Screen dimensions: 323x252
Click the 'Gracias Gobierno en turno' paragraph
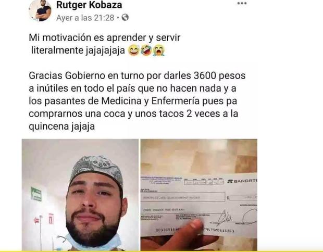(x=137, y=101)
